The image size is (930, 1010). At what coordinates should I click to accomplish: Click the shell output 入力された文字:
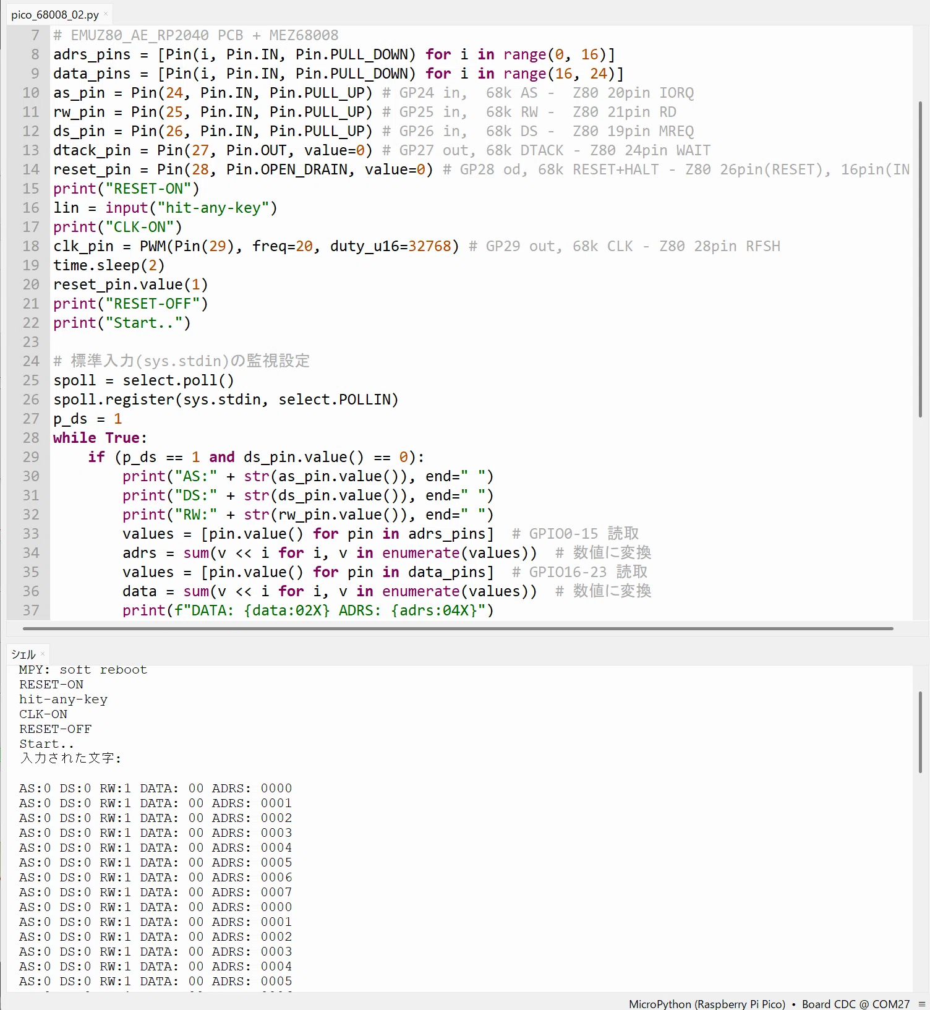pyautogui.click(x=70, y=758)
